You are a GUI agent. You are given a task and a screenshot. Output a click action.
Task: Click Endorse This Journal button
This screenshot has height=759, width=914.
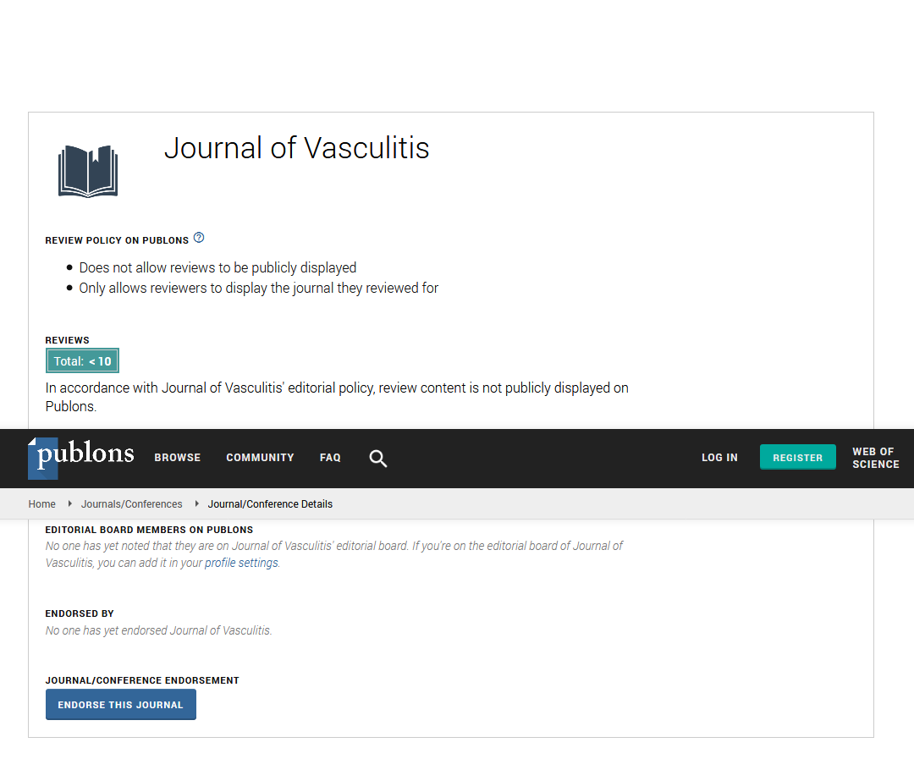(x=121, y=705)
